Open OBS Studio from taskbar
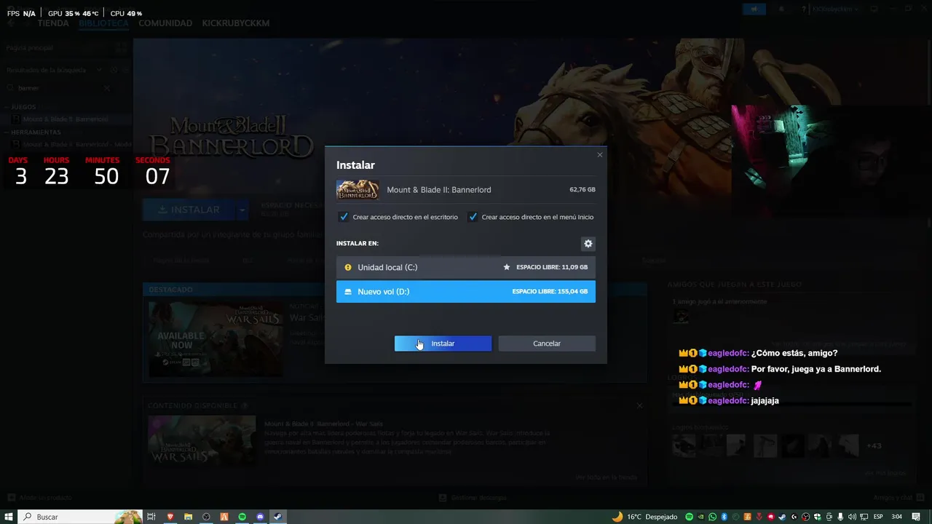The height and width of the screenshot is (524, 932). [x=206, y=517]
